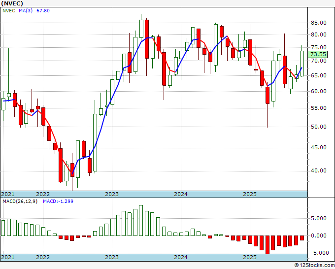
Task: Click the current price tag 73.55
Action: click(318, 54)
